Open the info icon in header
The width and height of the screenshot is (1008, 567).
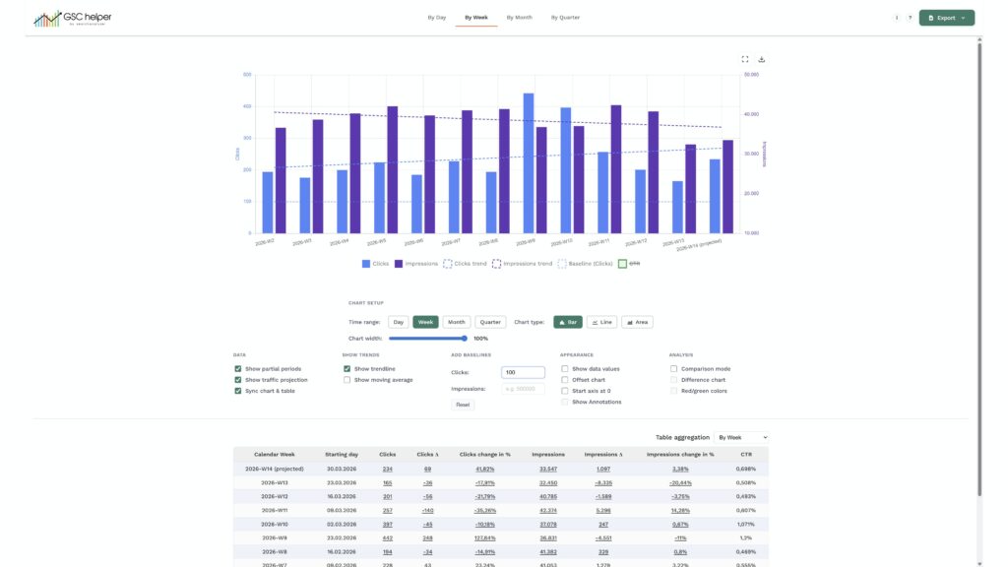tap(896, 18)
